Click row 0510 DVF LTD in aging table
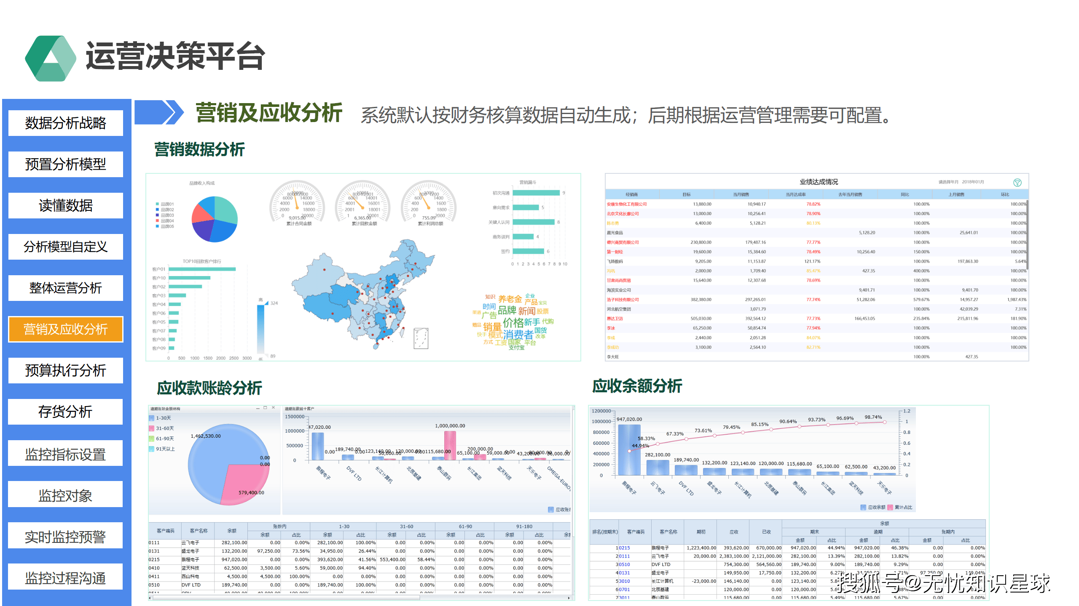This screenshot has width=1079, height=606. (359, 585)
